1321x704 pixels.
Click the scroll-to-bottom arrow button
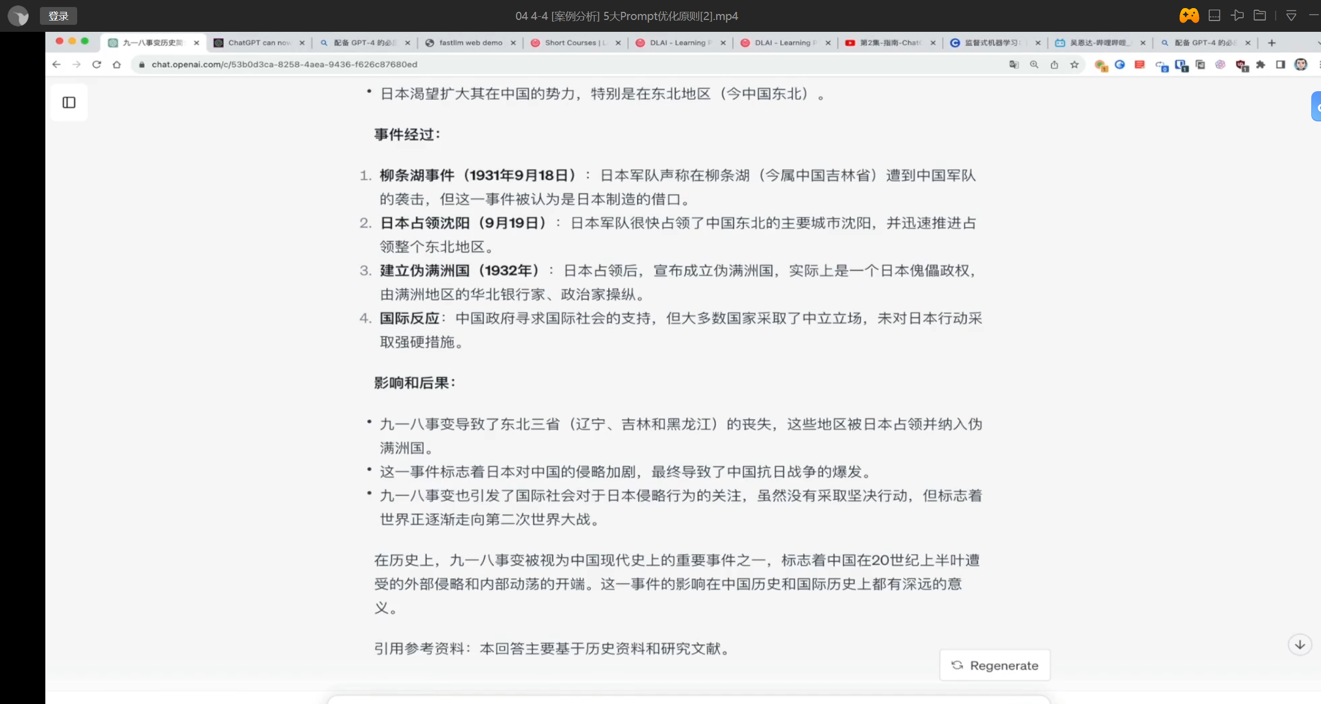(x=1299, y=645)
